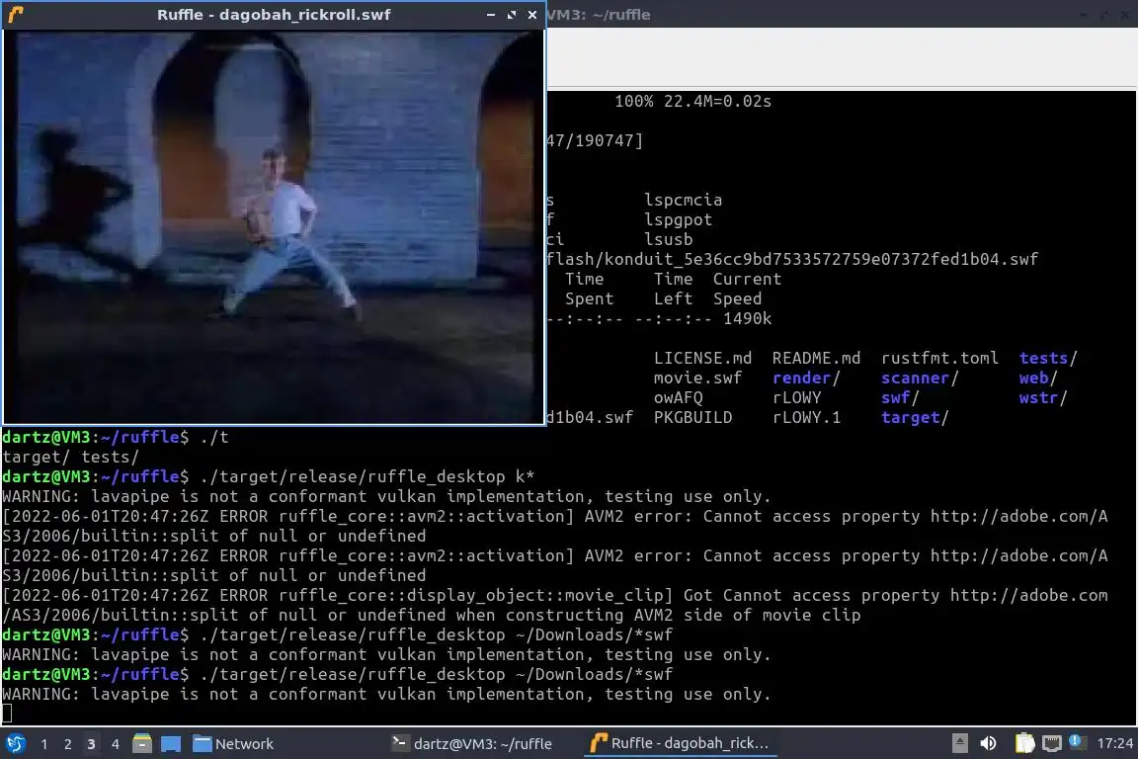The image size is (1138, 759).
Task: Switch to workspace 2 in the pager
Action: click(67, 744)
